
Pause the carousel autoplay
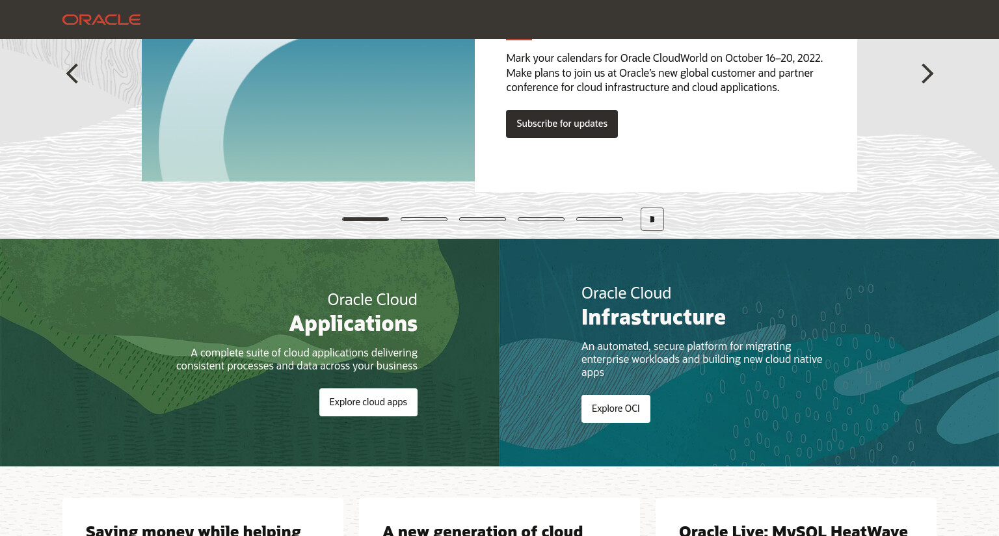tap(652, 219)
